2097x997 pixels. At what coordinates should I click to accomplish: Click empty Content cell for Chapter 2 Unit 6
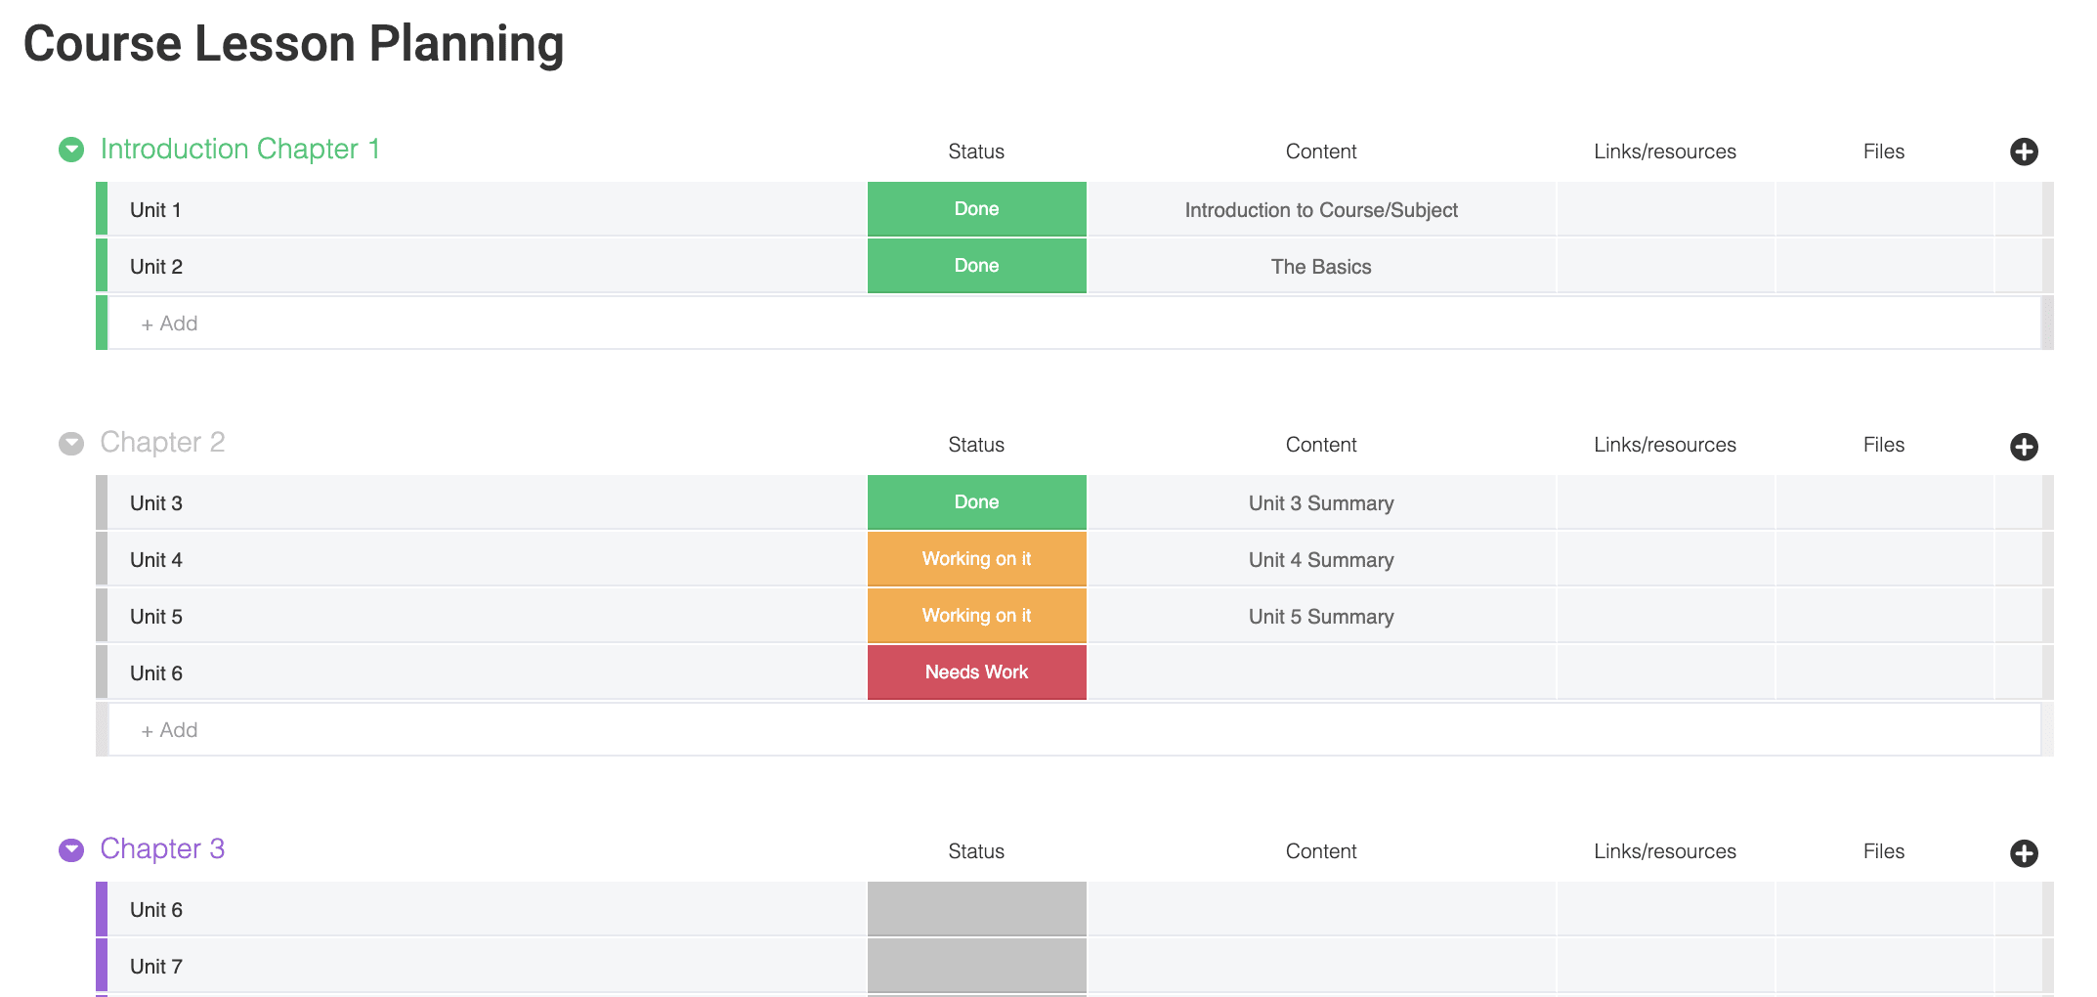pyautogui.click(x=1321, y=672)
